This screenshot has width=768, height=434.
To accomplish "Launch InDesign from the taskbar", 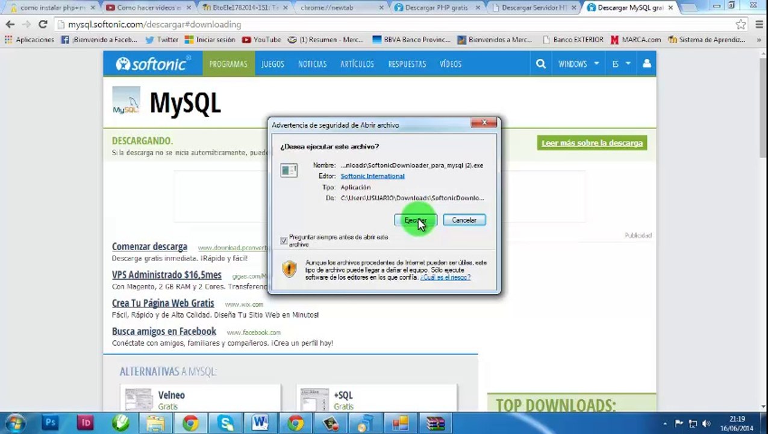I will [x=85, y=423].
